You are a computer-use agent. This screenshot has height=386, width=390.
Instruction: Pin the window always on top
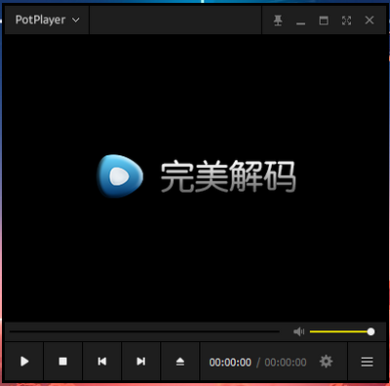(x=278, y=20)
